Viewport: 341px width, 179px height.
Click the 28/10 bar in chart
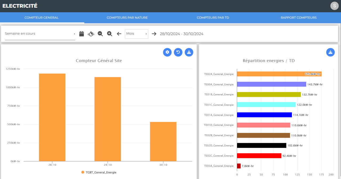[52, 117]
